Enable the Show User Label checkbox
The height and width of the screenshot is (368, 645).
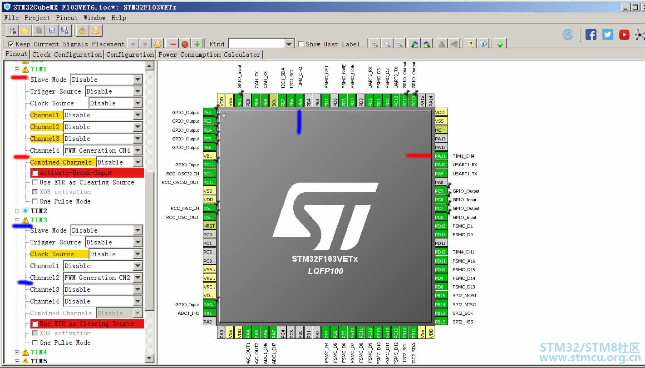pos(301,44)
